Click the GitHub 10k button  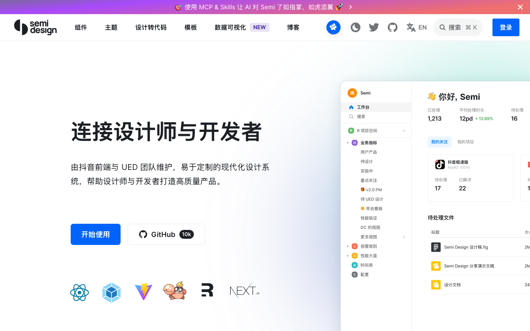167,234
